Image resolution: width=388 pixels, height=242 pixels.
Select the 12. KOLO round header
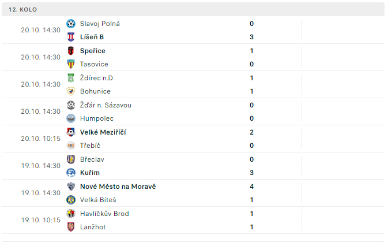coord(26,10)
